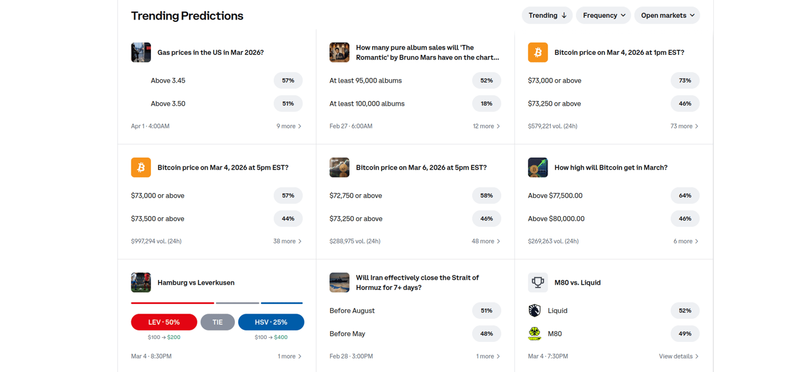808x372 pixels.
Task: Select the HSV · 25% outcome button
Action: [271, 322]
